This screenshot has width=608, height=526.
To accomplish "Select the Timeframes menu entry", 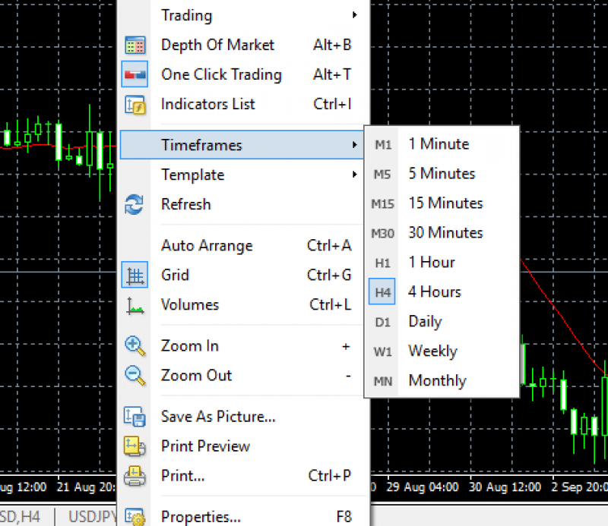I will (242, 145).
